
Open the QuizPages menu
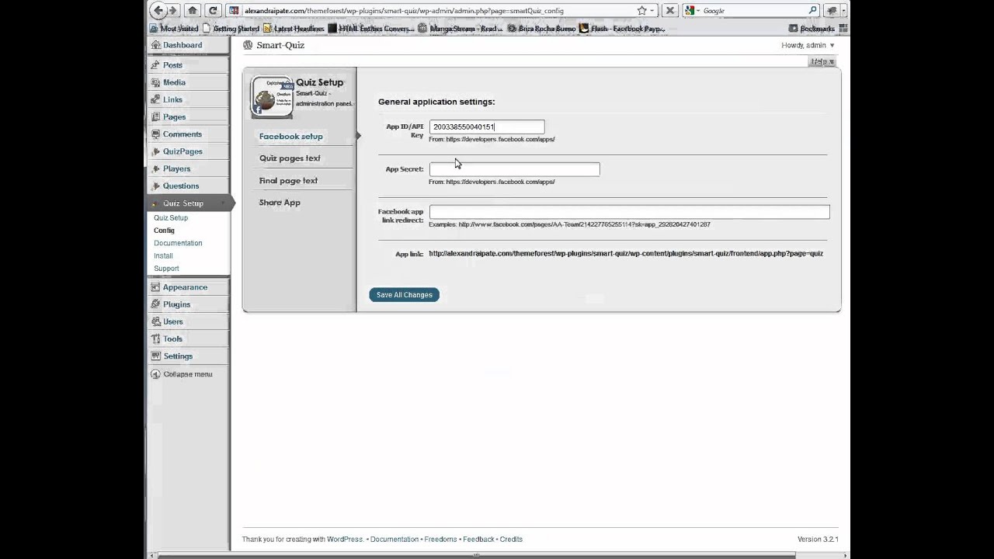click(182, 151)
